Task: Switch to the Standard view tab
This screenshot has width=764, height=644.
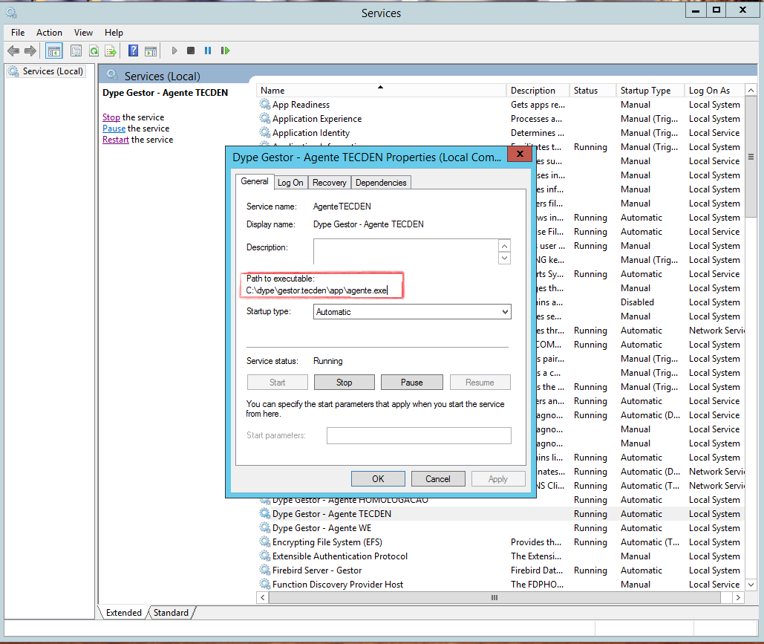Action: (x=171, y=613)
